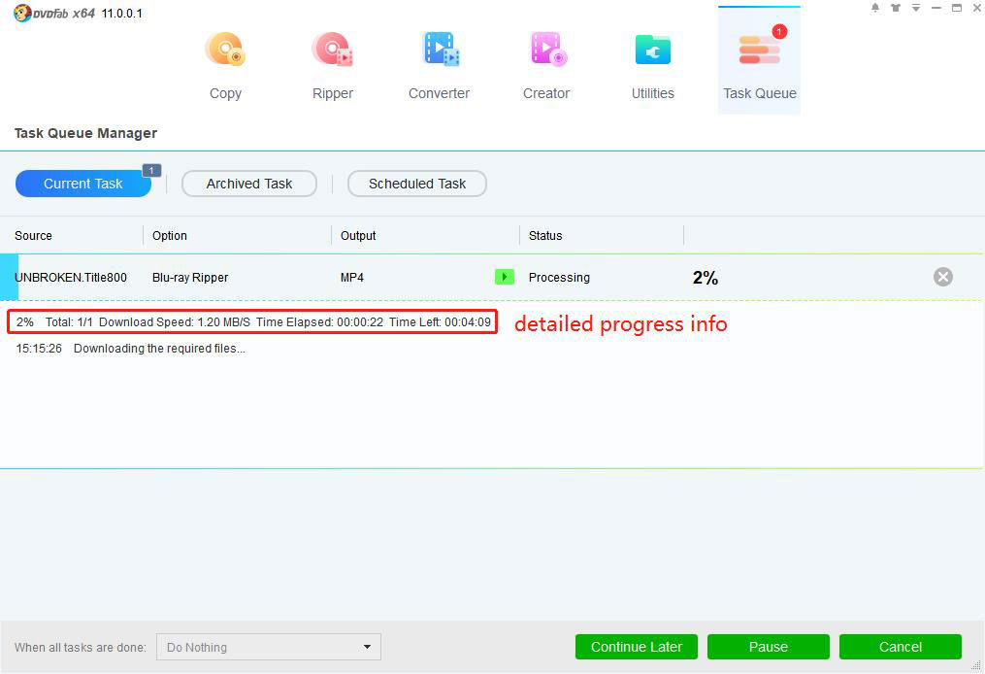Click the window resize grip corner
This screenshot has width=985, height=674.
976,665
